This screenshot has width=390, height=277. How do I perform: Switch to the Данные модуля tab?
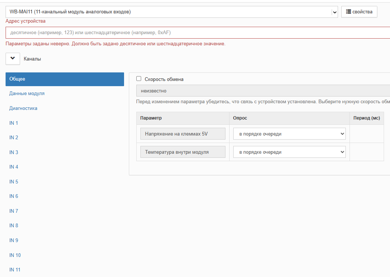click(x=27, y=94)
